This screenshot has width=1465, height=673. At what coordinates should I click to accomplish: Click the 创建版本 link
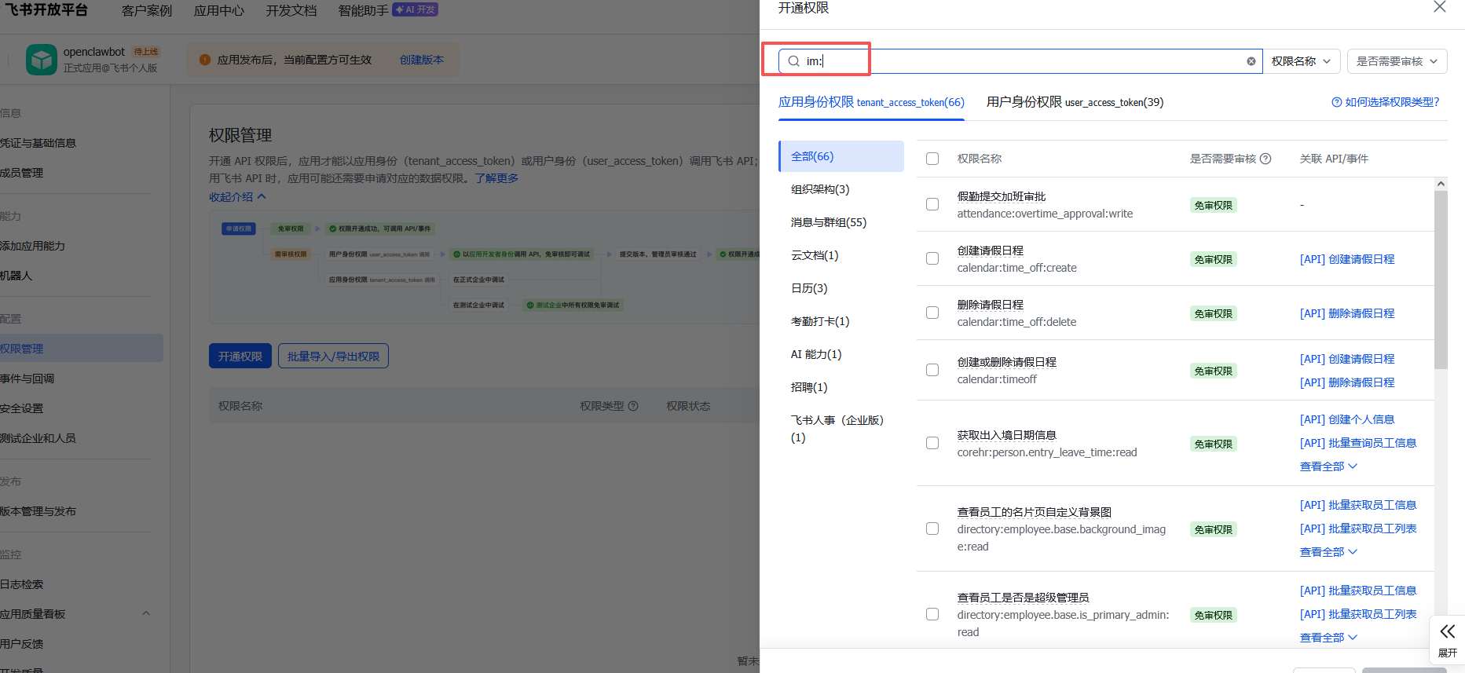422,60
